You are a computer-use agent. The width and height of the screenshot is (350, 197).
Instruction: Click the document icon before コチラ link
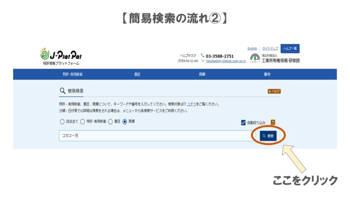(184, 104)
